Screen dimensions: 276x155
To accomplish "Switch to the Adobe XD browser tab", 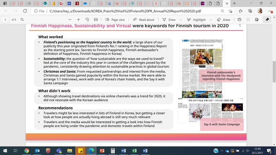I will (x=202, y=3).
